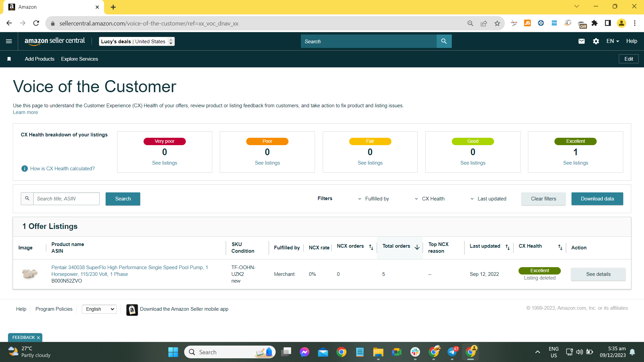
Task: Click the Edit button in the navigation bar
Action: pyautogui.click(x=629, y=59)
